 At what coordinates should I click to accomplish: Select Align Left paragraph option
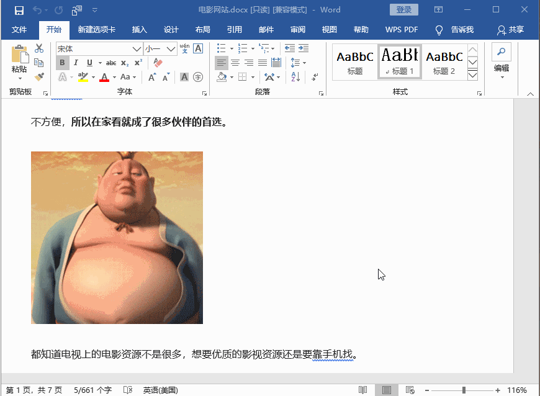point(222,63)
